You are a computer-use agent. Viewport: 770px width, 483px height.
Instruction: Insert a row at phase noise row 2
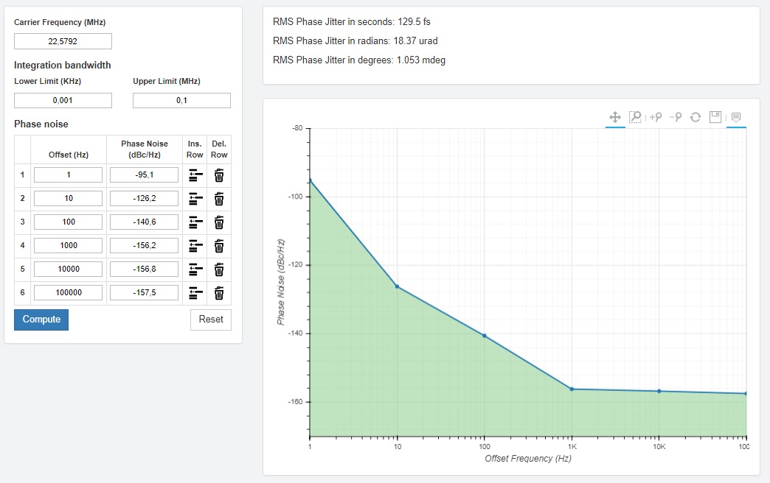(195, 199)
